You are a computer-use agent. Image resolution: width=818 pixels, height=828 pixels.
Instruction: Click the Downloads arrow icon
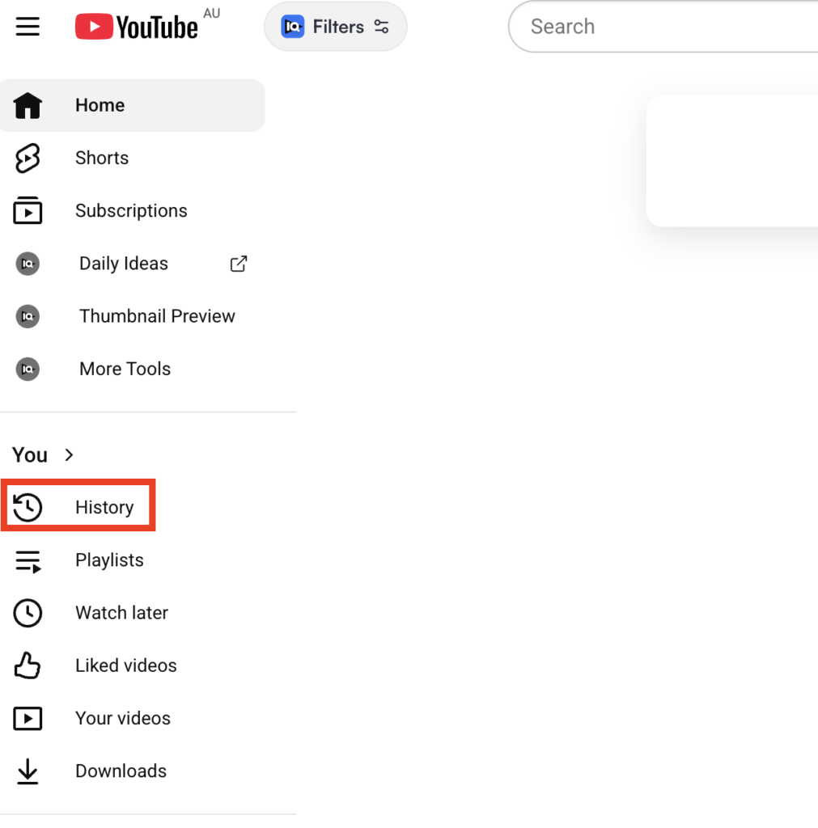[28, 771]
